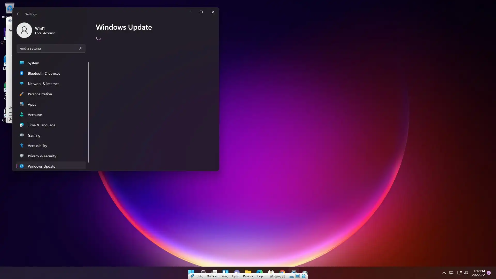Go to Personalization settings
Image resolution: width=496 pixels, height=279 pixels.
(x=40, y=94)
